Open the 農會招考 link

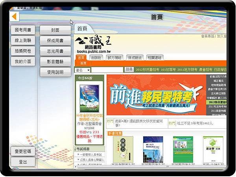click(x=206, y=69)
